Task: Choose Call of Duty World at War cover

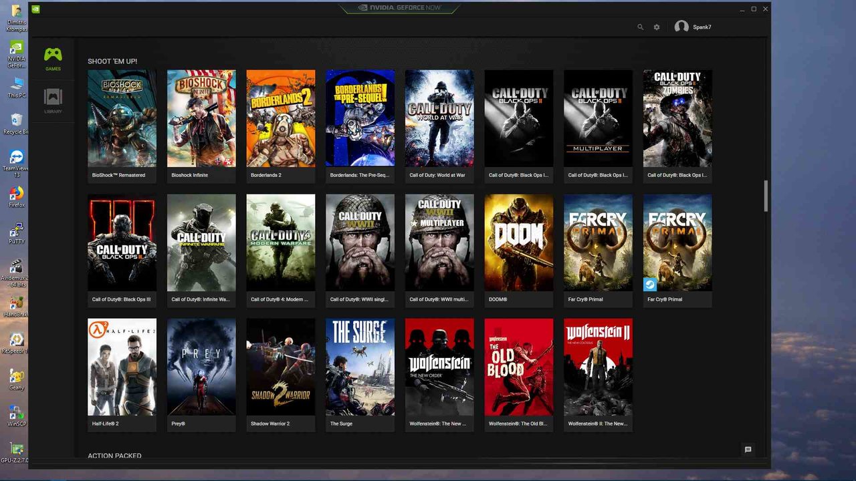Action: click(439, 118)
